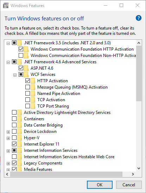Image resolution: width=146 pixels, height=193 pixels.
Task: Click the folder icon next to Data Center Bridging
Action: 19,125
